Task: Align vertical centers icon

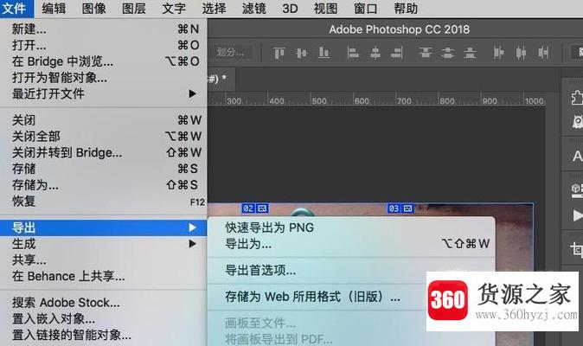Action: tap(302, 53)
